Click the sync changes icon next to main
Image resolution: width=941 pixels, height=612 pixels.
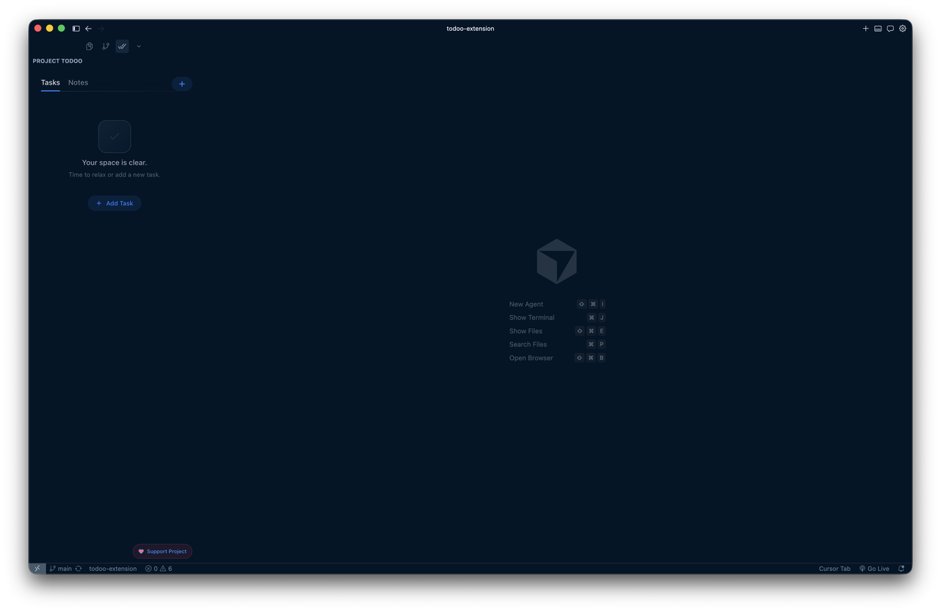(78, 568)
